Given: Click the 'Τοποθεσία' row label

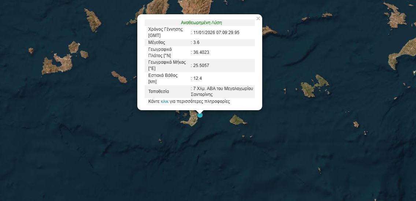Looking at the screenshot, I should tap(159, 92).
